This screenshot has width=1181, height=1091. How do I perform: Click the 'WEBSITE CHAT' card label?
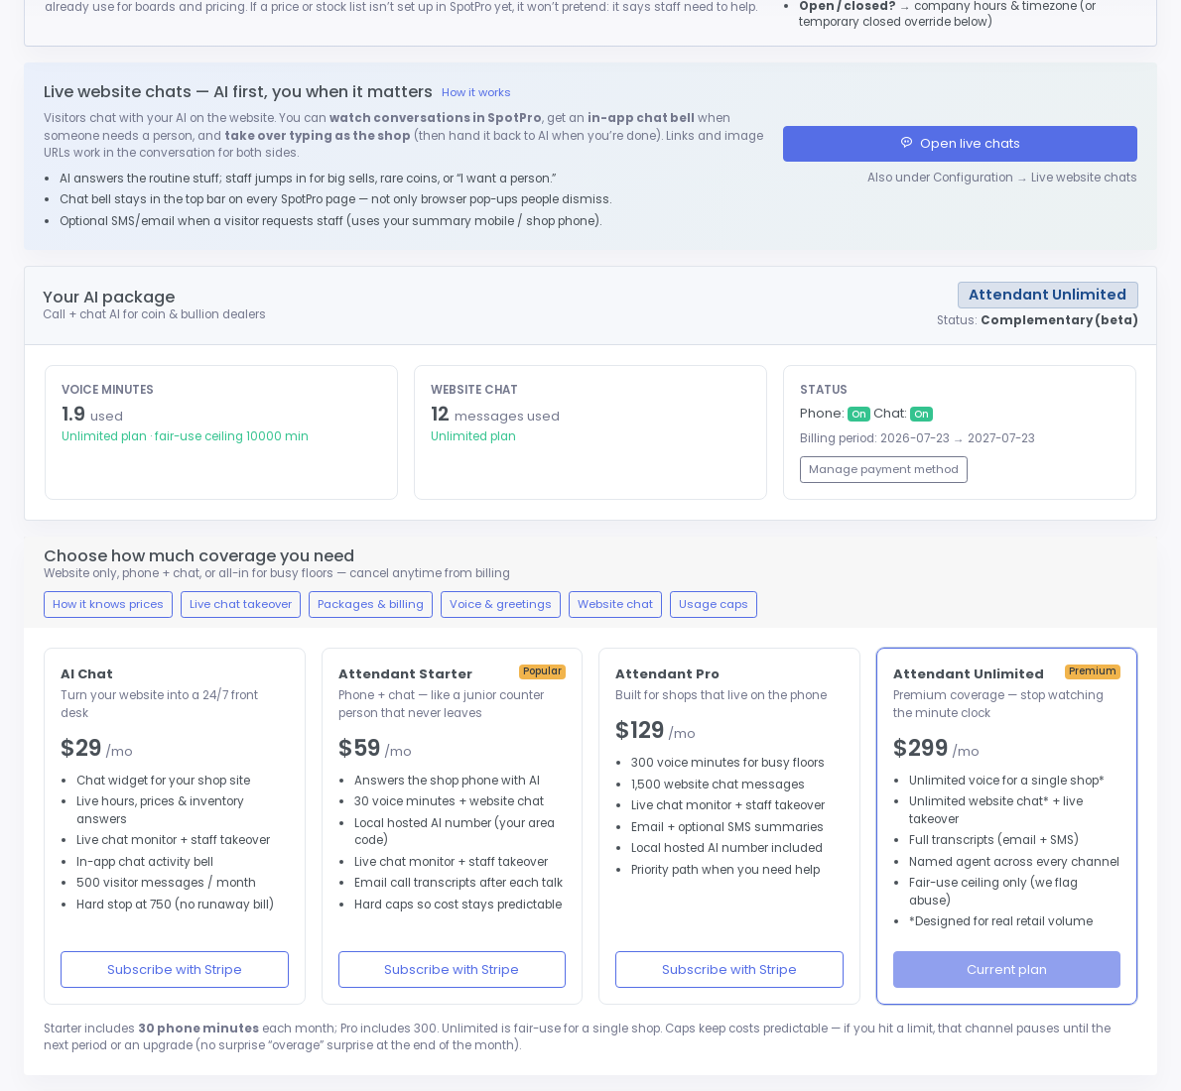click(474, 390)
